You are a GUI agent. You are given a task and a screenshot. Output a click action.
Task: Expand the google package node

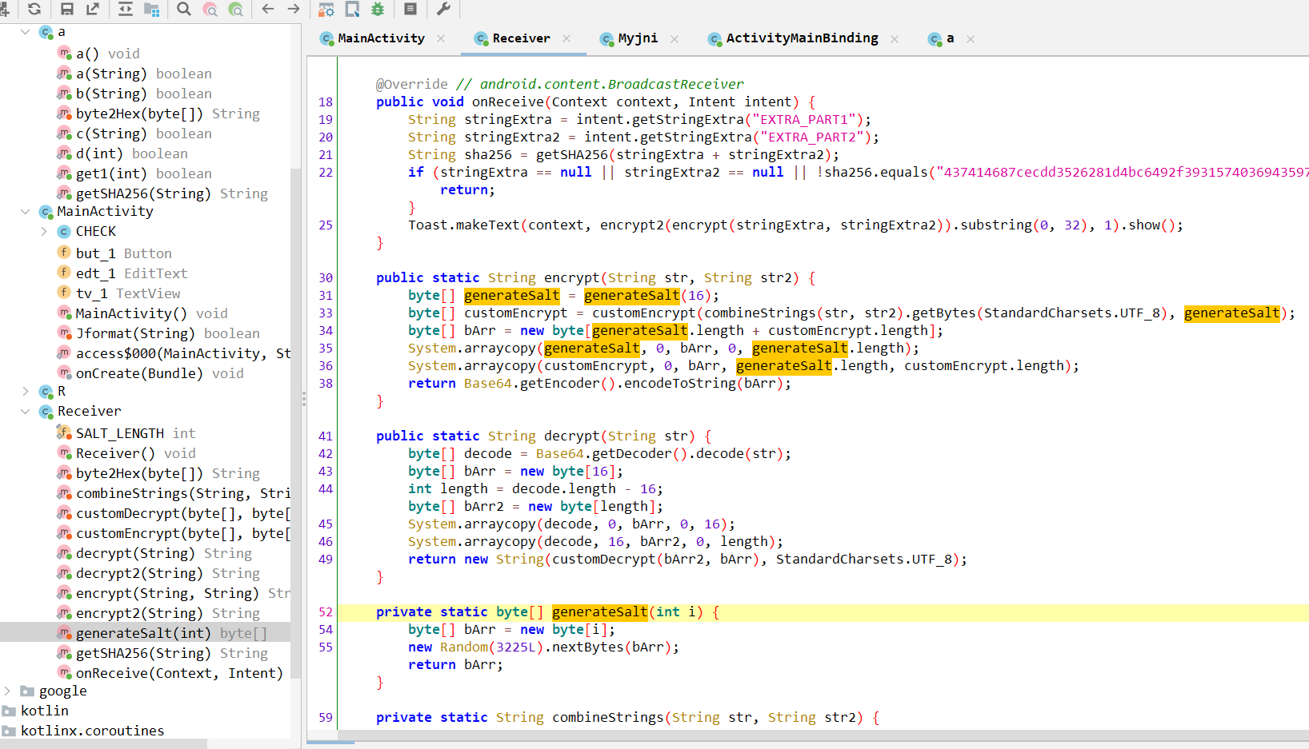(7, 691)
